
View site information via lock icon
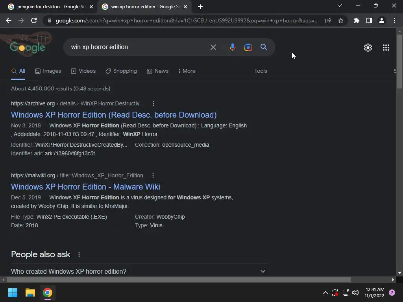(x=50, y=20)
